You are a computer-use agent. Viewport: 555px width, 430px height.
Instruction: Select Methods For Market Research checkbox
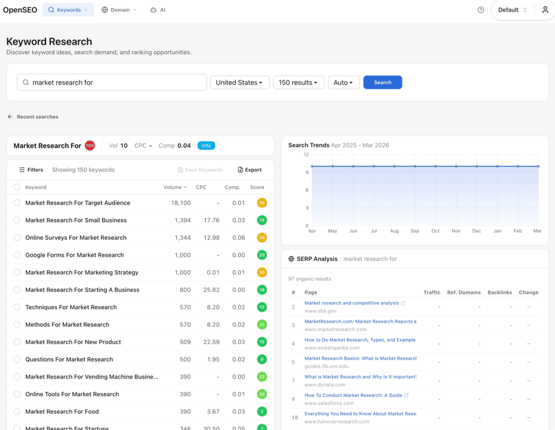click(x=16, y=325)
